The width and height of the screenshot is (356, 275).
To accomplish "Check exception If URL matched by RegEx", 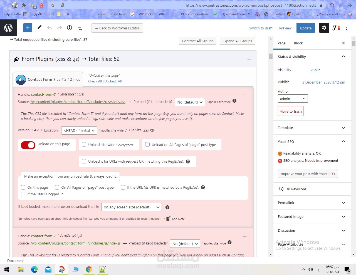I will (x=123, y=187).
